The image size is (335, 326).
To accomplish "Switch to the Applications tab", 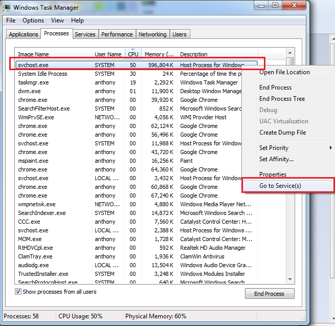I will coord(24,34).
